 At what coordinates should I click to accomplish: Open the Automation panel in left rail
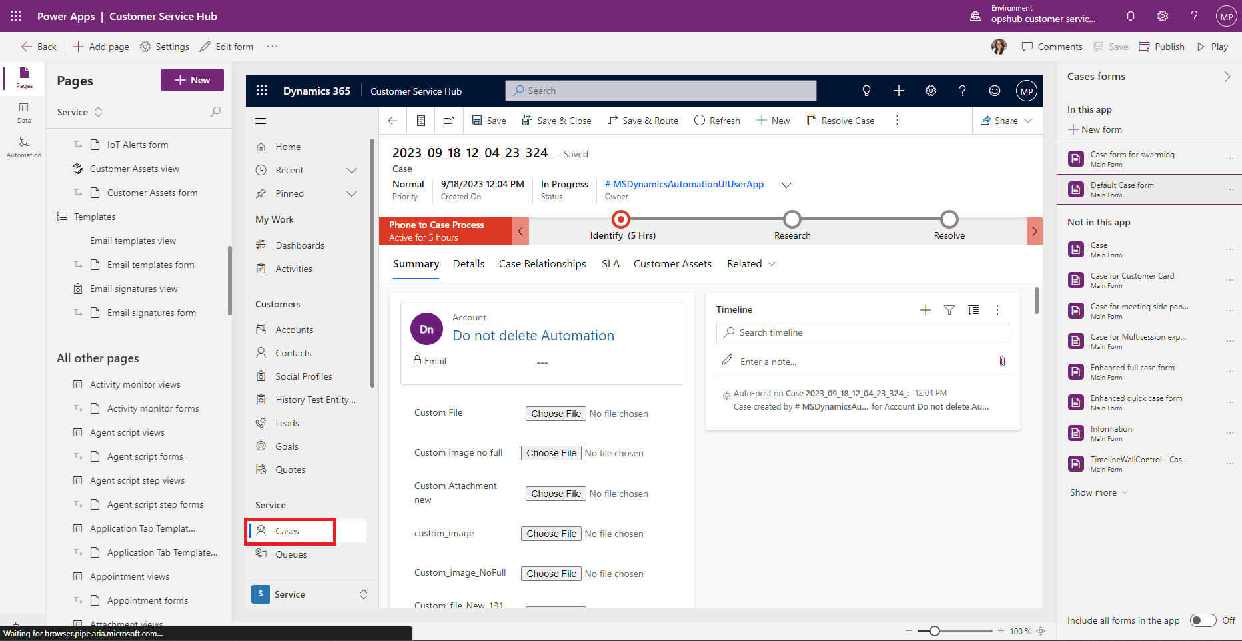24,147
